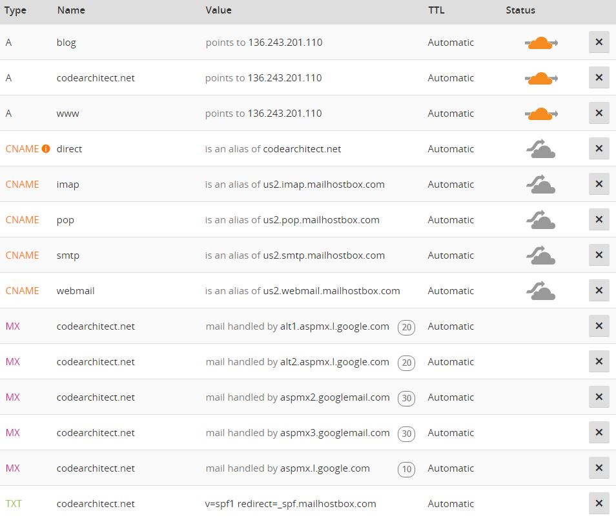Open the TTL Automatic setting for blog

[451, 43]
